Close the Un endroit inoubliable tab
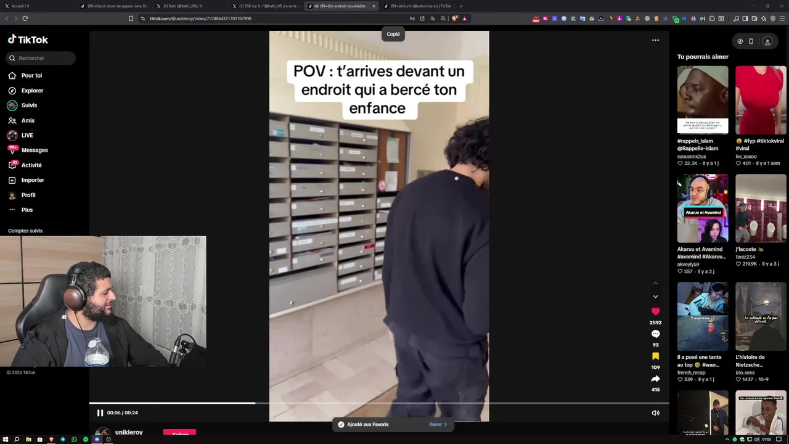 coord(374,6)
